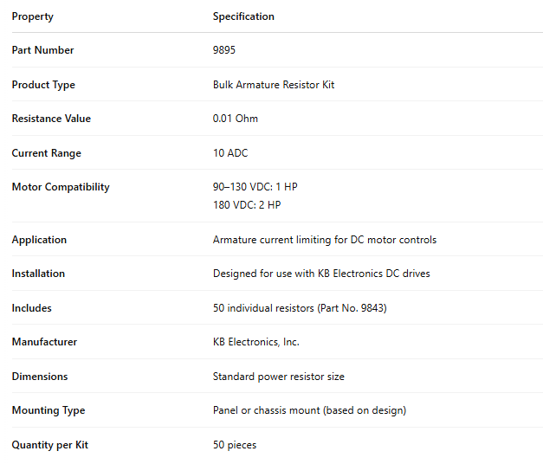This screenshot has height=464, width=543.
Task: Select the part number value 9895
Action: tap(224, 50)
